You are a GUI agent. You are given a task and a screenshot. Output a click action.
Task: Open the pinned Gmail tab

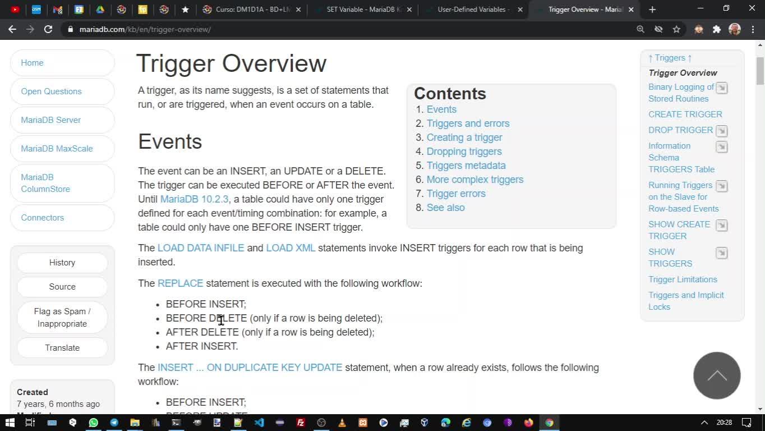[57, 10]
